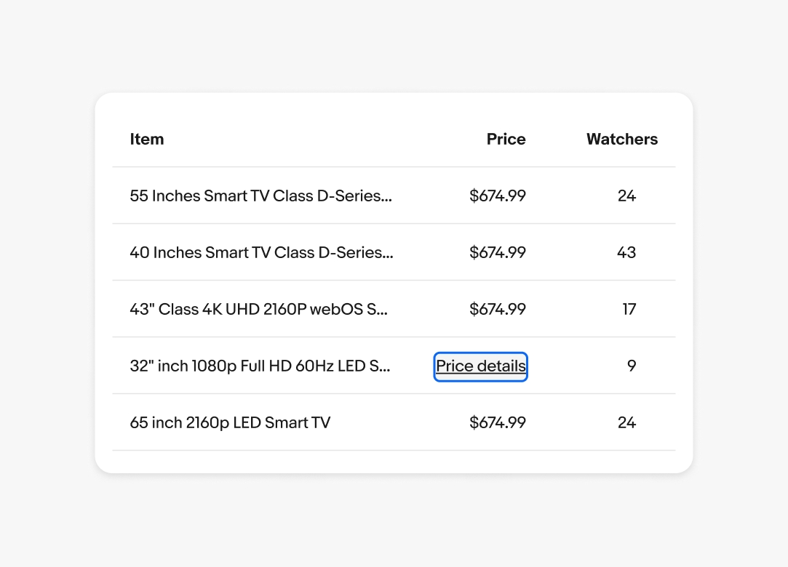Click inside the white table card
The image size is (788, 567).
[x=394, y=283]
